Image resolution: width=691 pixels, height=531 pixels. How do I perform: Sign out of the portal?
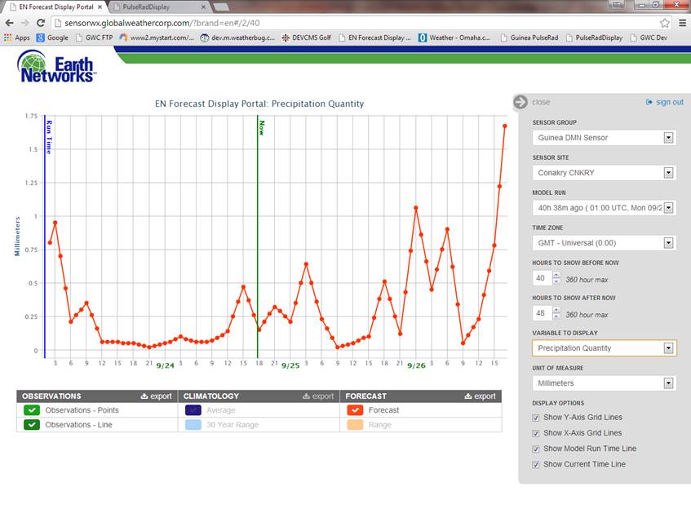click(665, 102)
